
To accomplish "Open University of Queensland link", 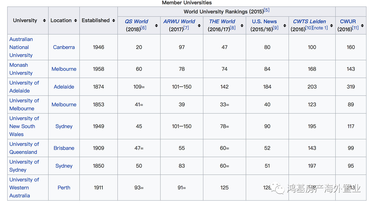I will (x=24, y=148).
